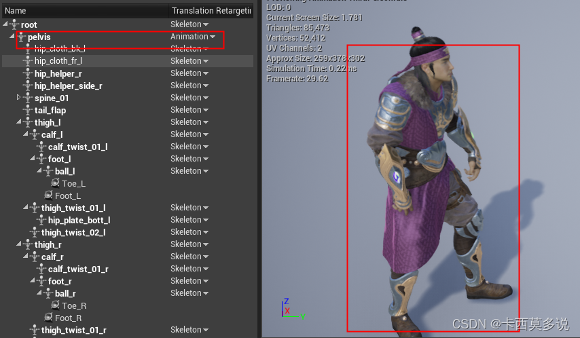Viewport: 580px width, 338px height.
Task: Click the hip_helper_r bone icon
Action: click(x=28, y=73)
